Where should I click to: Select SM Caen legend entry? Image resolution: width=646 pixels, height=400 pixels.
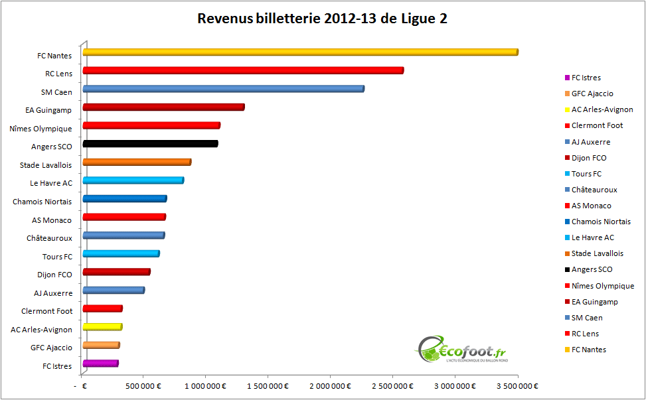[584, 318]
